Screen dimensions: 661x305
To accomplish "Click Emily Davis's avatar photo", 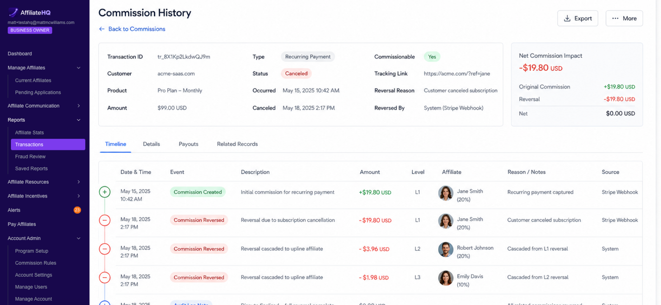I will click(446, 278).
